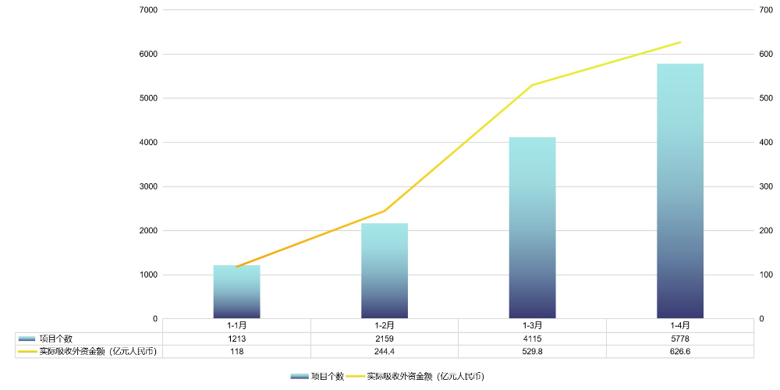Click the 项目个数 swatch in bottom legend
780x390 pixels.
[x=299, y=376]
